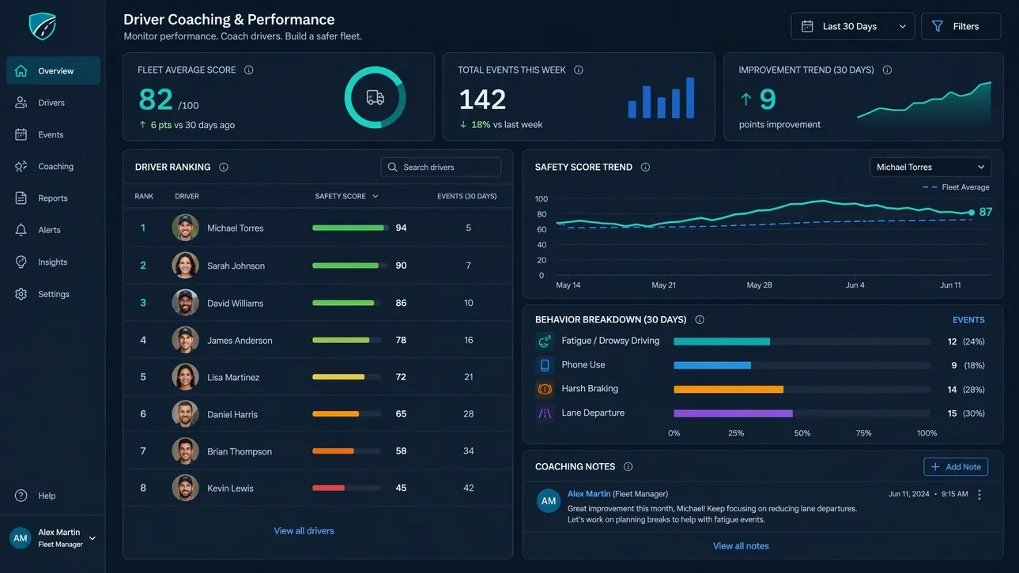Viewport: 1019px width, 573px height.
Task: Follow the View all notes link
Action: 741,545
